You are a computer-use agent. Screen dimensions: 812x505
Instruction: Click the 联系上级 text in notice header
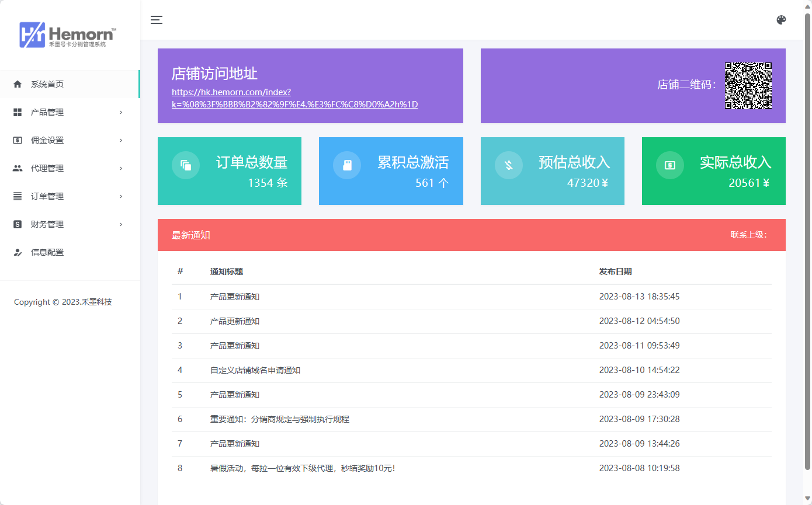click(x=748, y=235)
